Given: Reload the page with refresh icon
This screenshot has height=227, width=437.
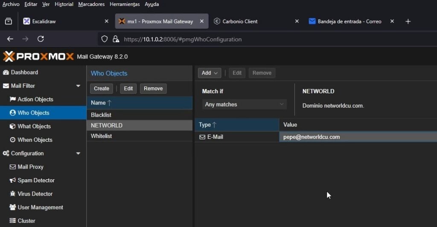Looking at the screenshot, I should pos(41,39).
